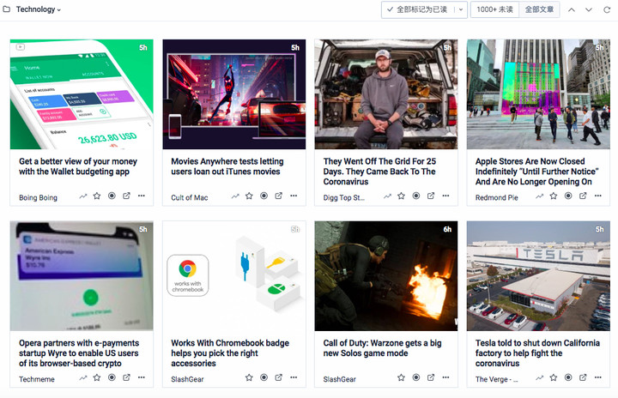The width and height of the screenshot is (618, 398).
Task: Open Chromebook badge article externally
Action: click(279, 377)
